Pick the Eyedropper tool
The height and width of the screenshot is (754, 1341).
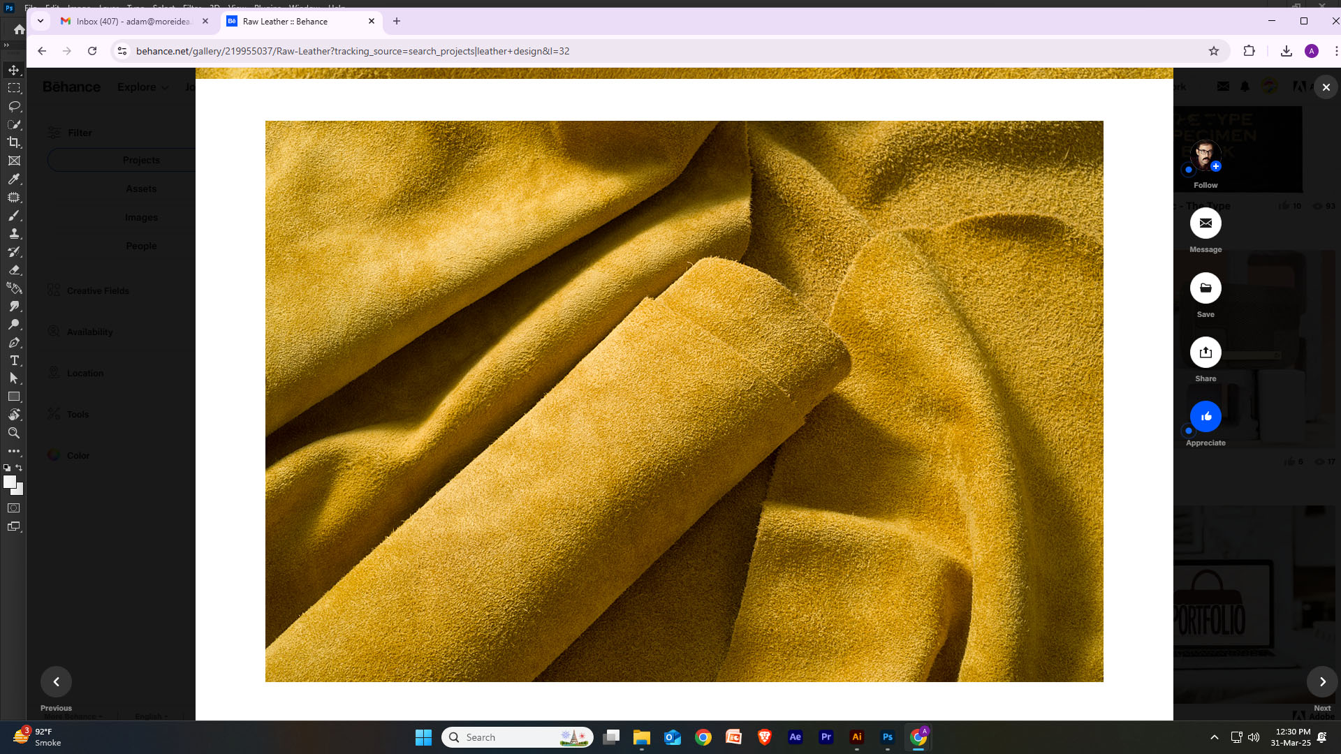14,179
